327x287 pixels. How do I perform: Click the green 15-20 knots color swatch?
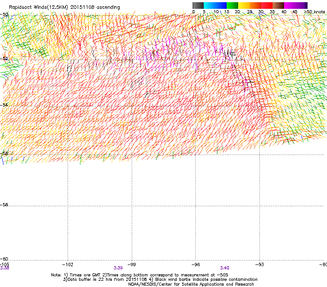tap(232, 5)
